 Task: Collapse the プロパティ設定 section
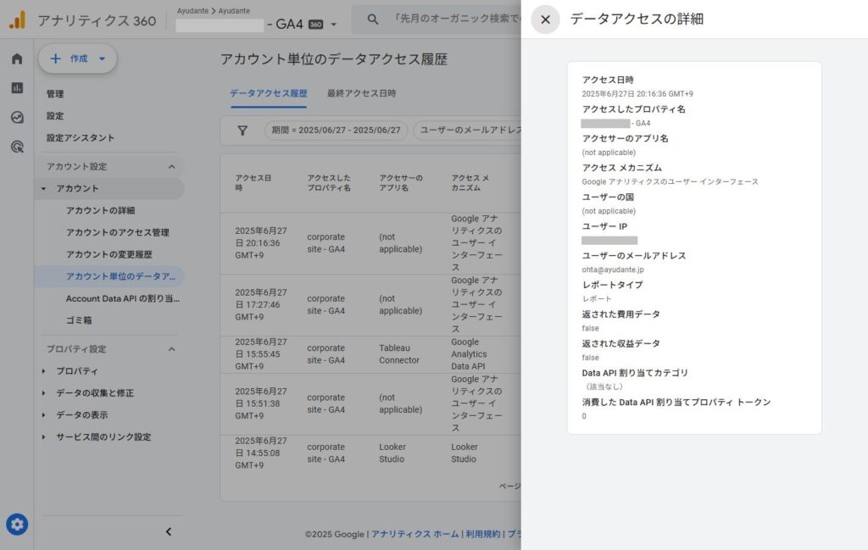pos(171,349)
